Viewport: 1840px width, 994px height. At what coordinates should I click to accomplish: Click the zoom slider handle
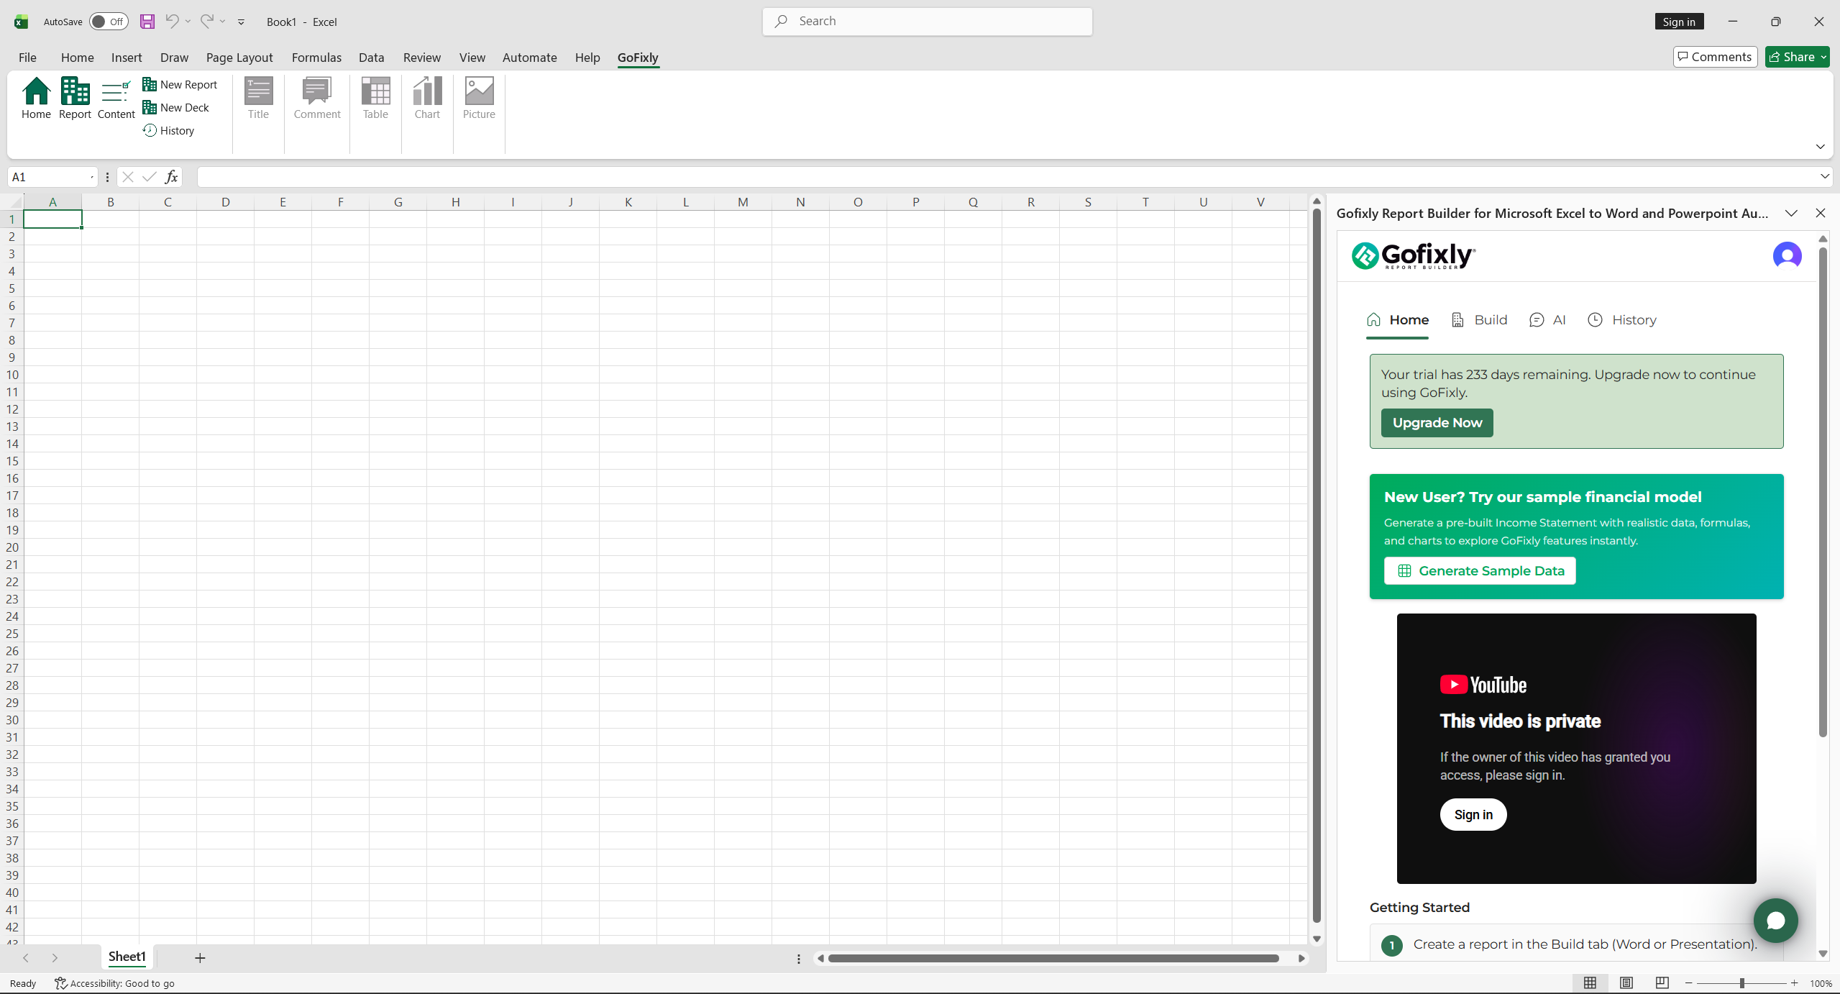[x=1741, y=982]
